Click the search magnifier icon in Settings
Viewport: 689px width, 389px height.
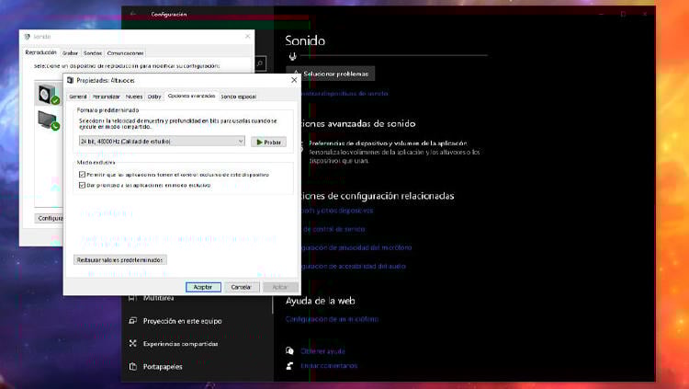point(260,63)
